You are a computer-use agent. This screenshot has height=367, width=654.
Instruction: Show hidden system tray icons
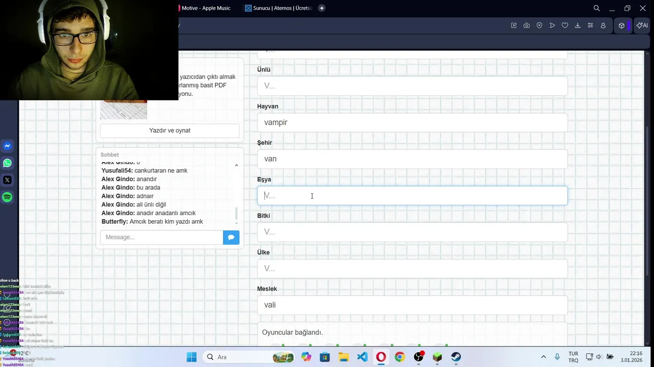point(544,357)
